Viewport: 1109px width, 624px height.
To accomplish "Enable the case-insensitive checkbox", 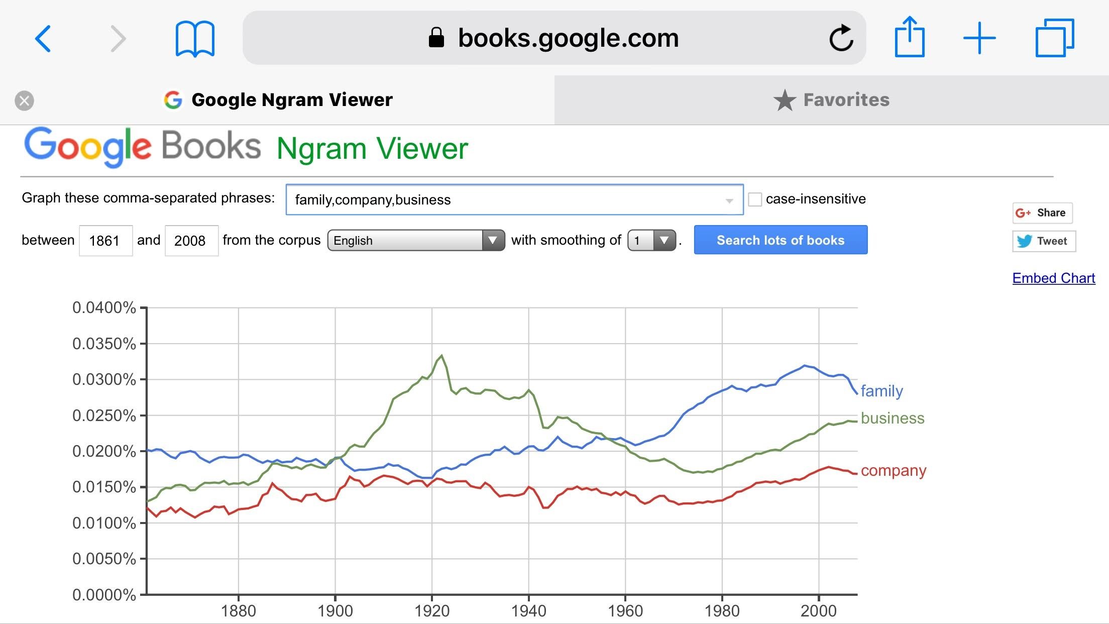I will pos(755,199).
